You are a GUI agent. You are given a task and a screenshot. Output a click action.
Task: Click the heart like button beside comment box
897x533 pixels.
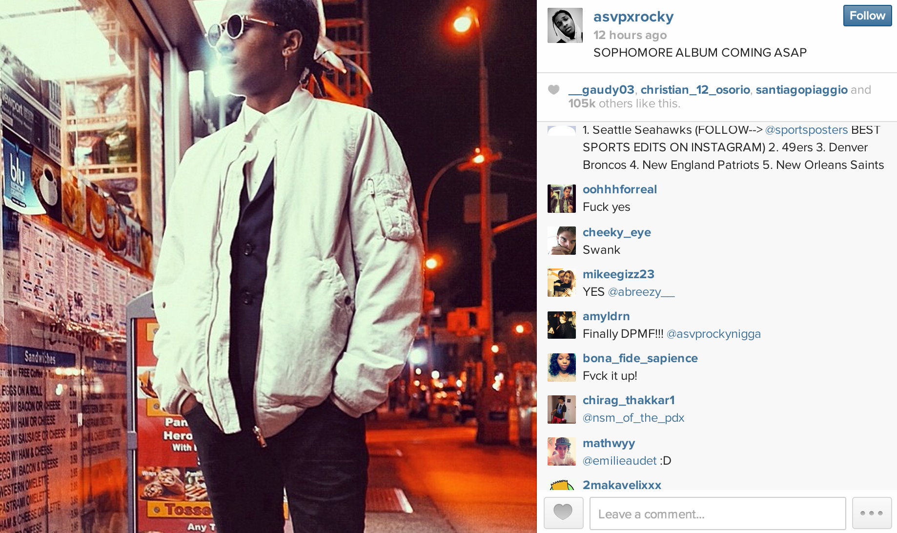click(x=563, y=513)
